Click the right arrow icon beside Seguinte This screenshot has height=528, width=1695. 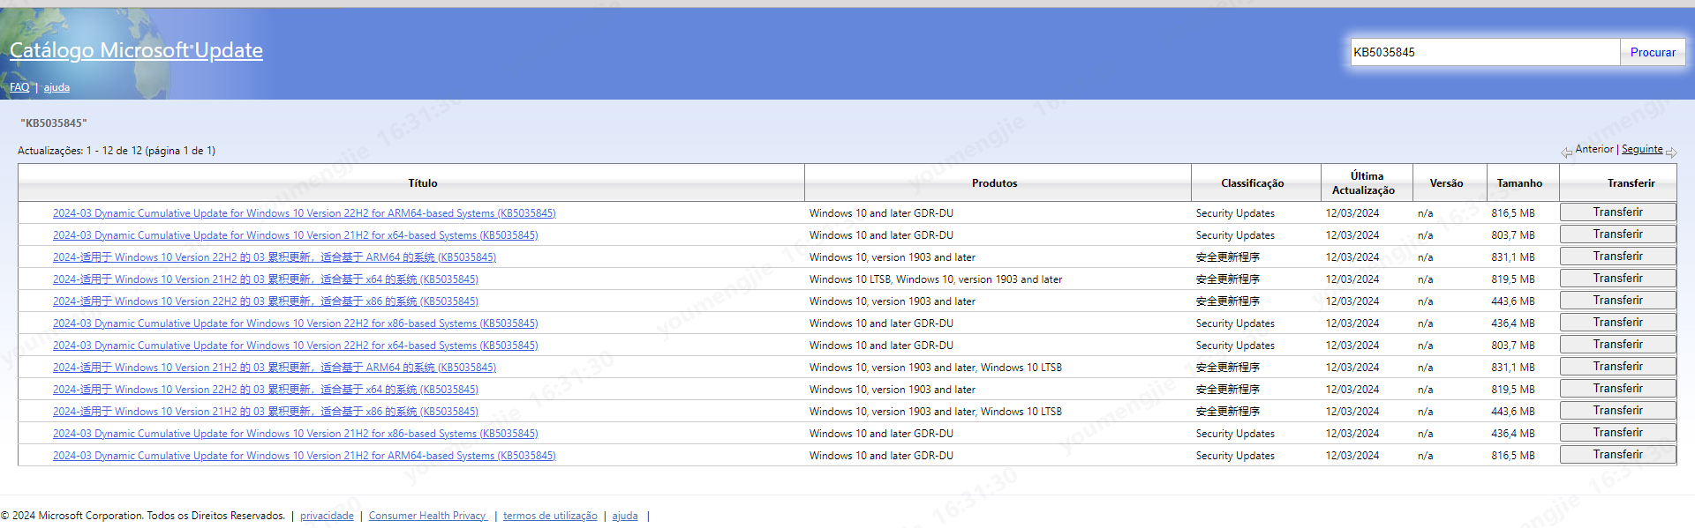tap(1670, 152)
